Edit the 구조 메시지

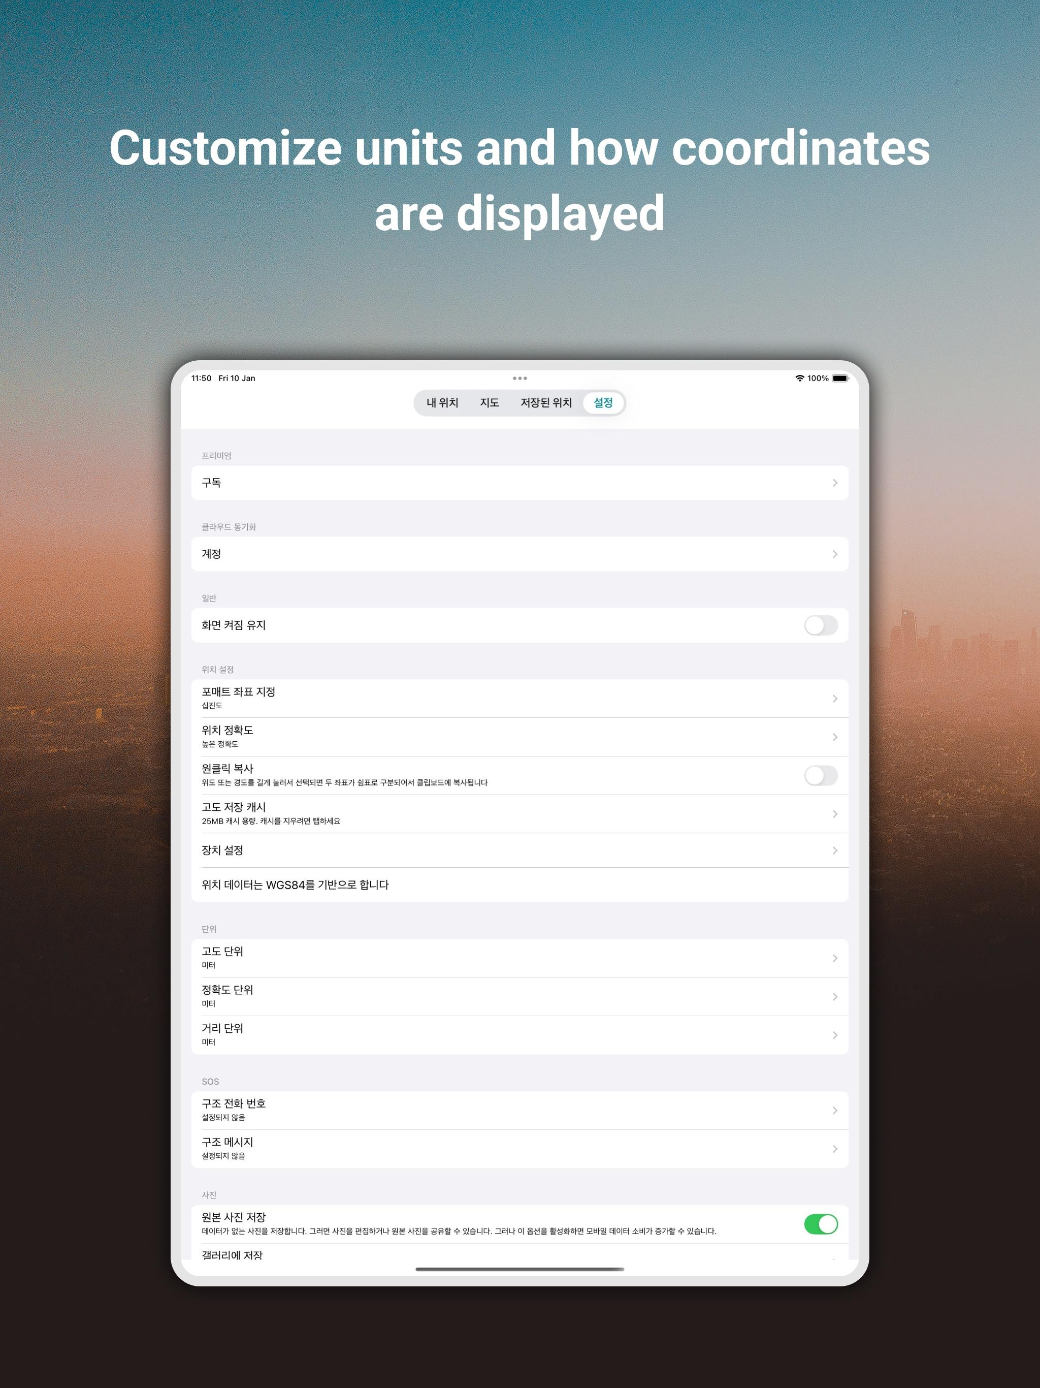click(520, 1149)
